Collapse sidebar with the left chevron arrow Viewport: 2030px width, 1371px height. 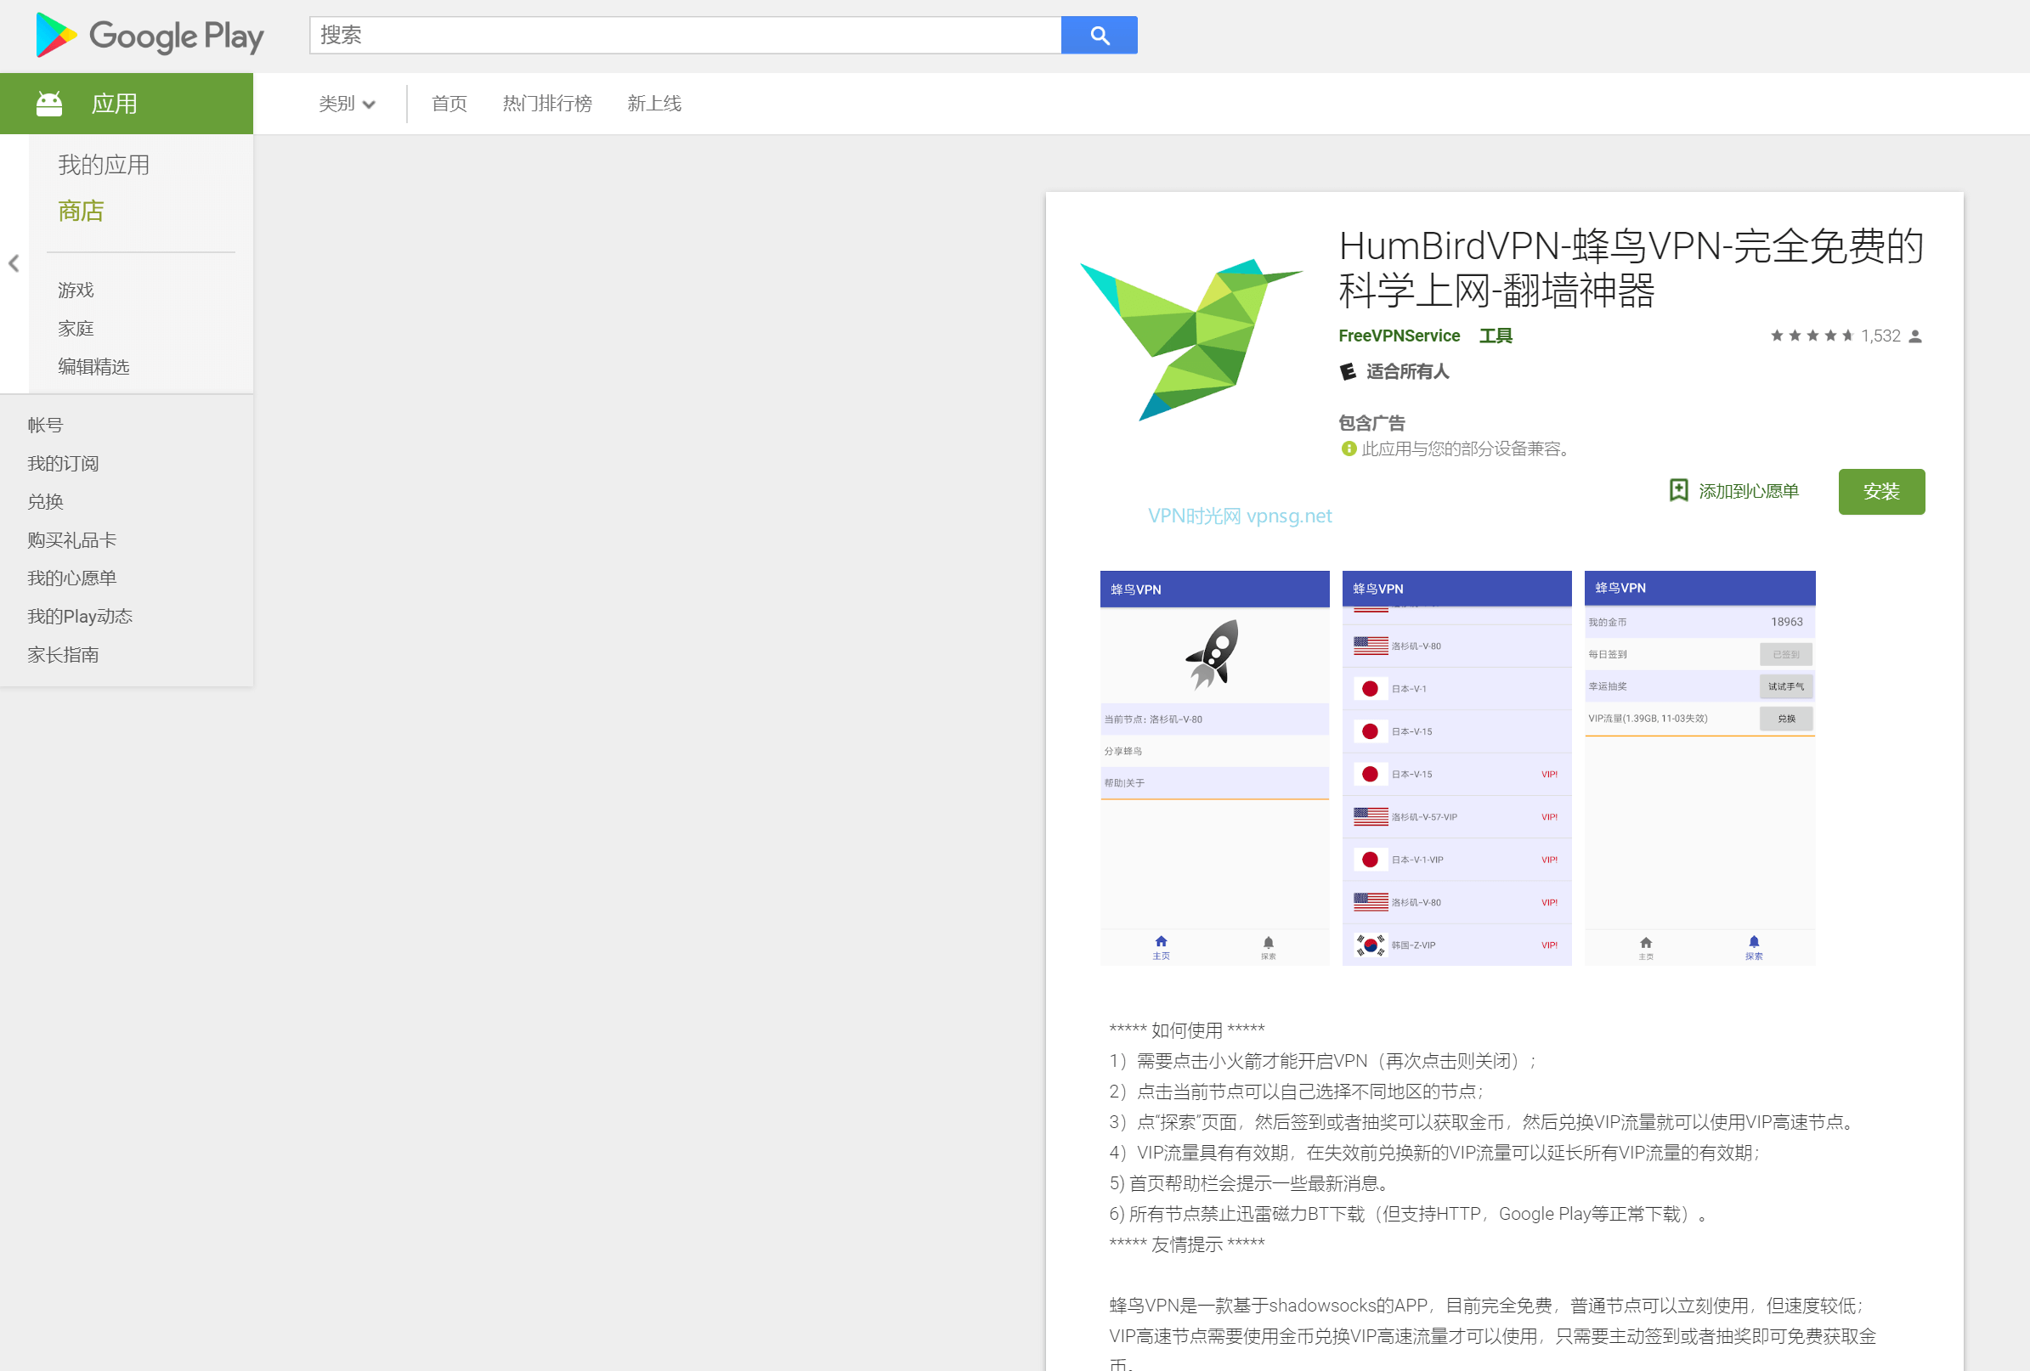click(x=14, y=262)
